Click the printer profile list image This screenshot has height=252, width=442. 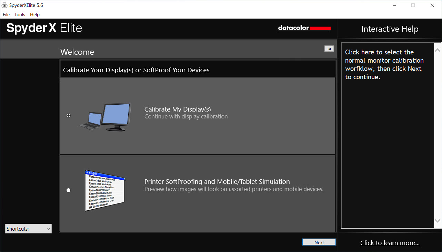click(105, 190)
